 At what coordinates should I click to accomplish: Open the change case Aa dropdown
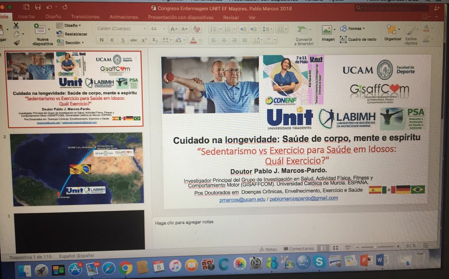[179, 40]
